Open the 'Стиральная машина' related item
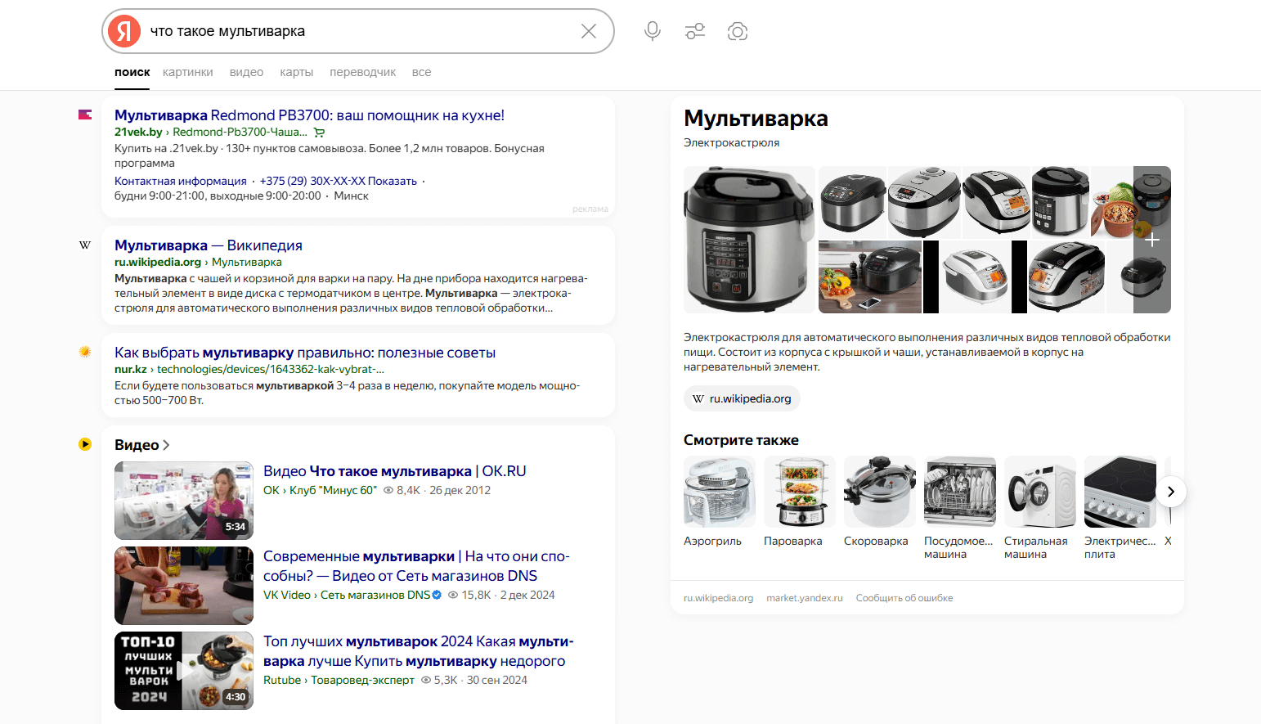The image size is (1261, 724). tap(1039, 507)
